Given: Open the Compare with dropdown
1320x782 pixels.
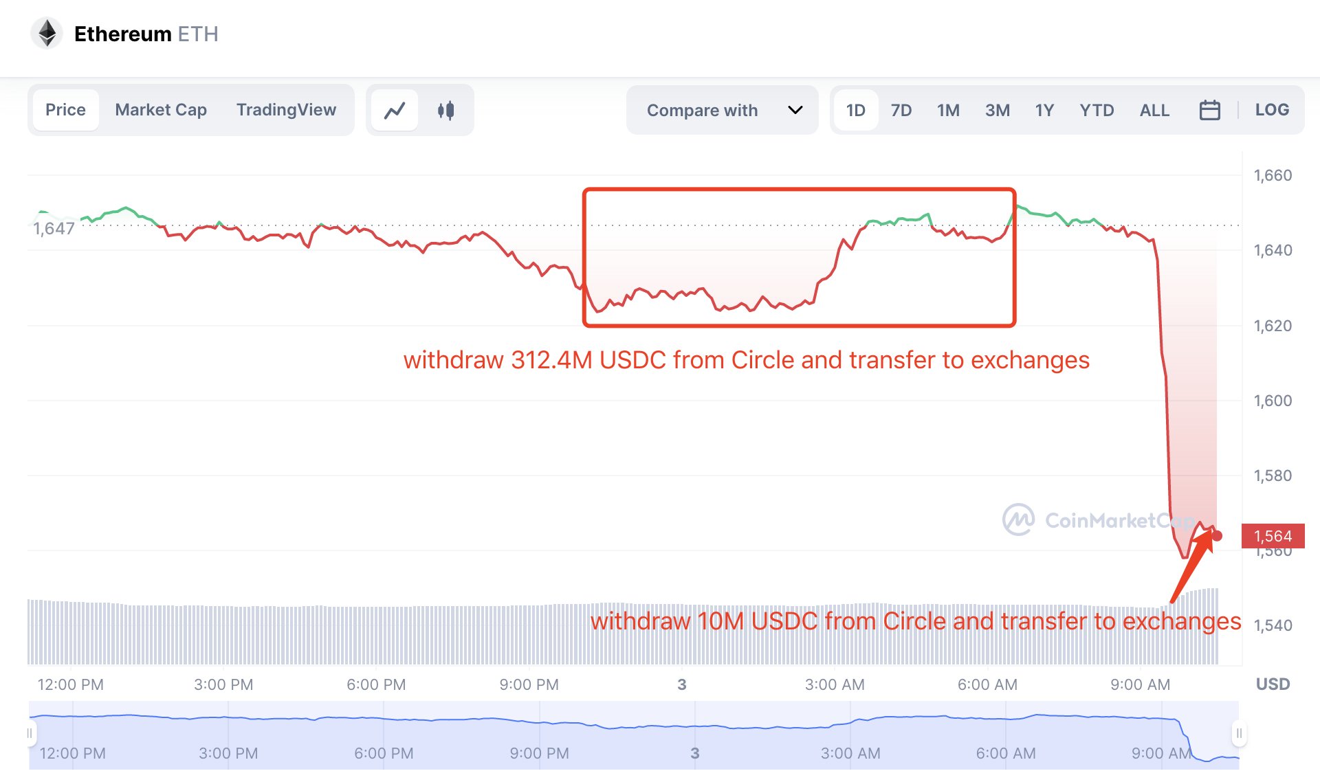Looking at the screenshot, I should click(x=702, y=109).
